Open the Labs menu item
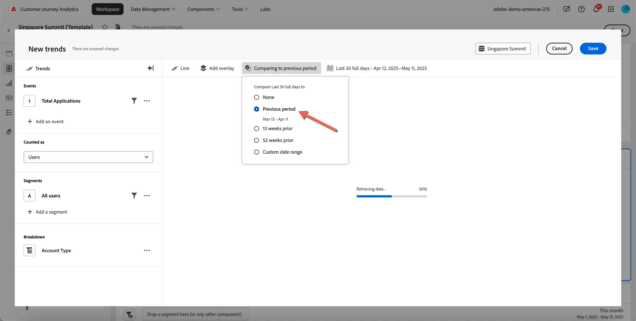636x321 pixels. click(x=265, y=9)
